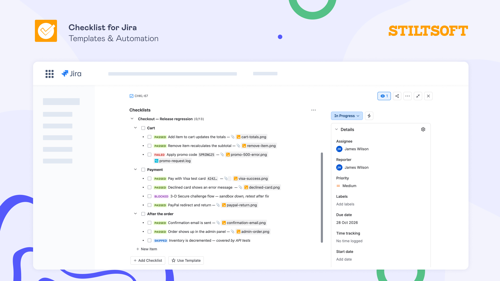Tick the 'Inventory is decremented' item
This screenshot has height=281, width=500.
click(149, 240)
